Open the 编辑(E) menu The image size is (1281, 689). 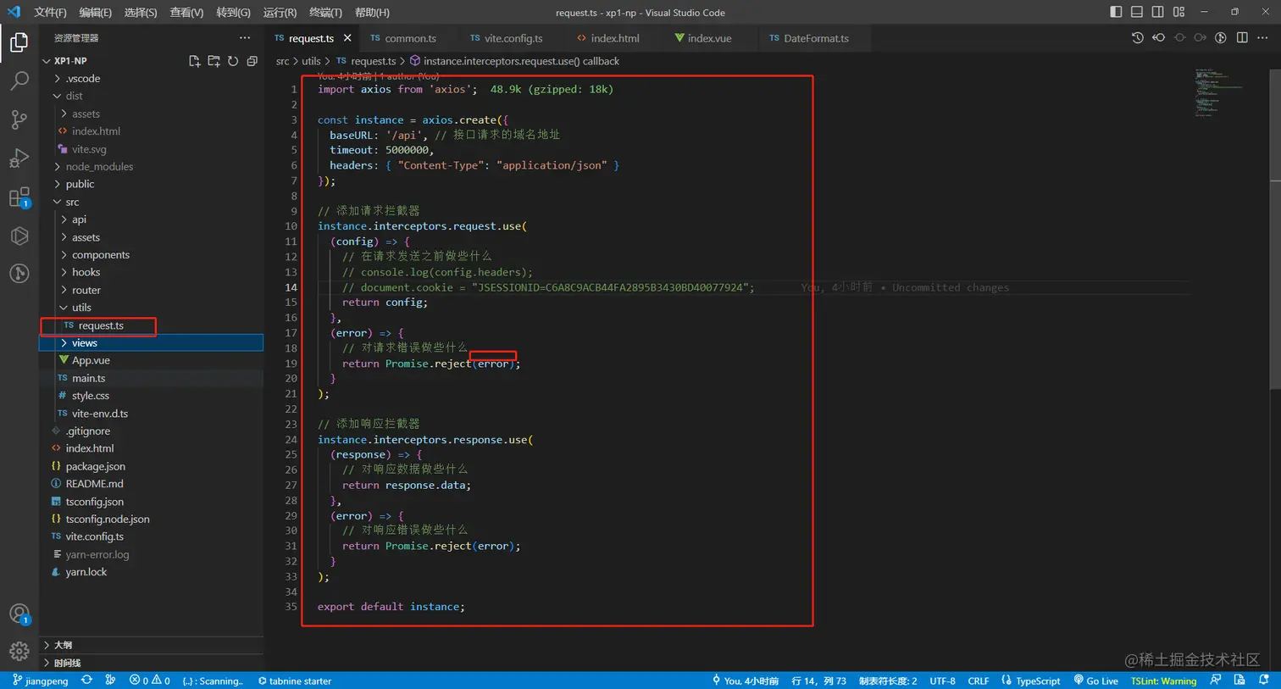click(95, 12)
